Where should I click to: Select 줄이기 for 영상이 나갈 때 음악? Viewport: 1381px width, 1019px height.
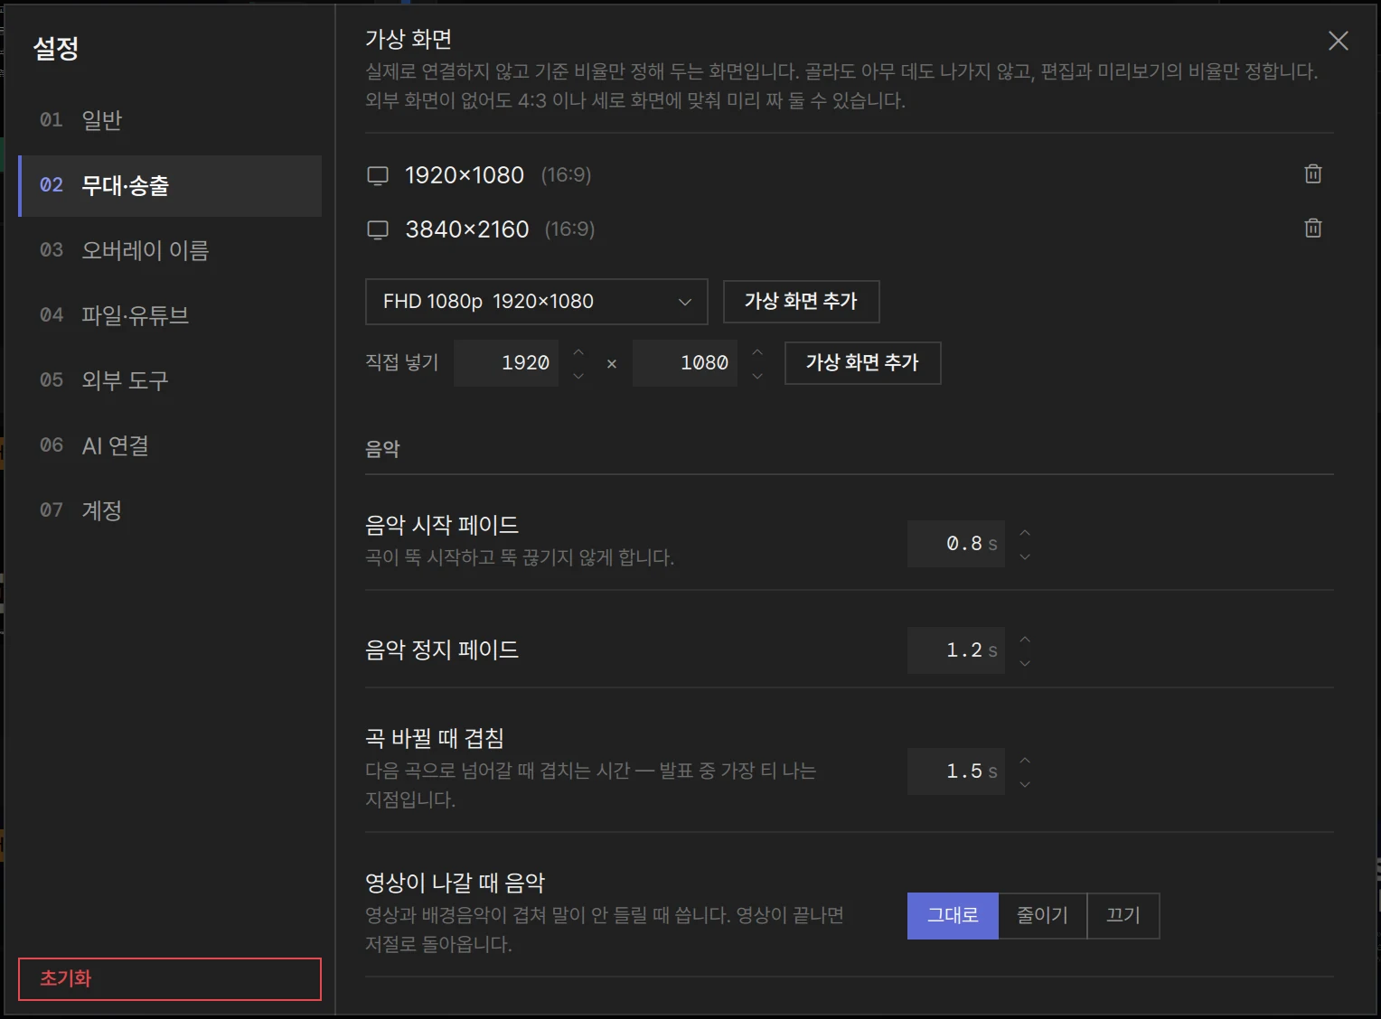pyautogui.click(x=1042, y=916)
